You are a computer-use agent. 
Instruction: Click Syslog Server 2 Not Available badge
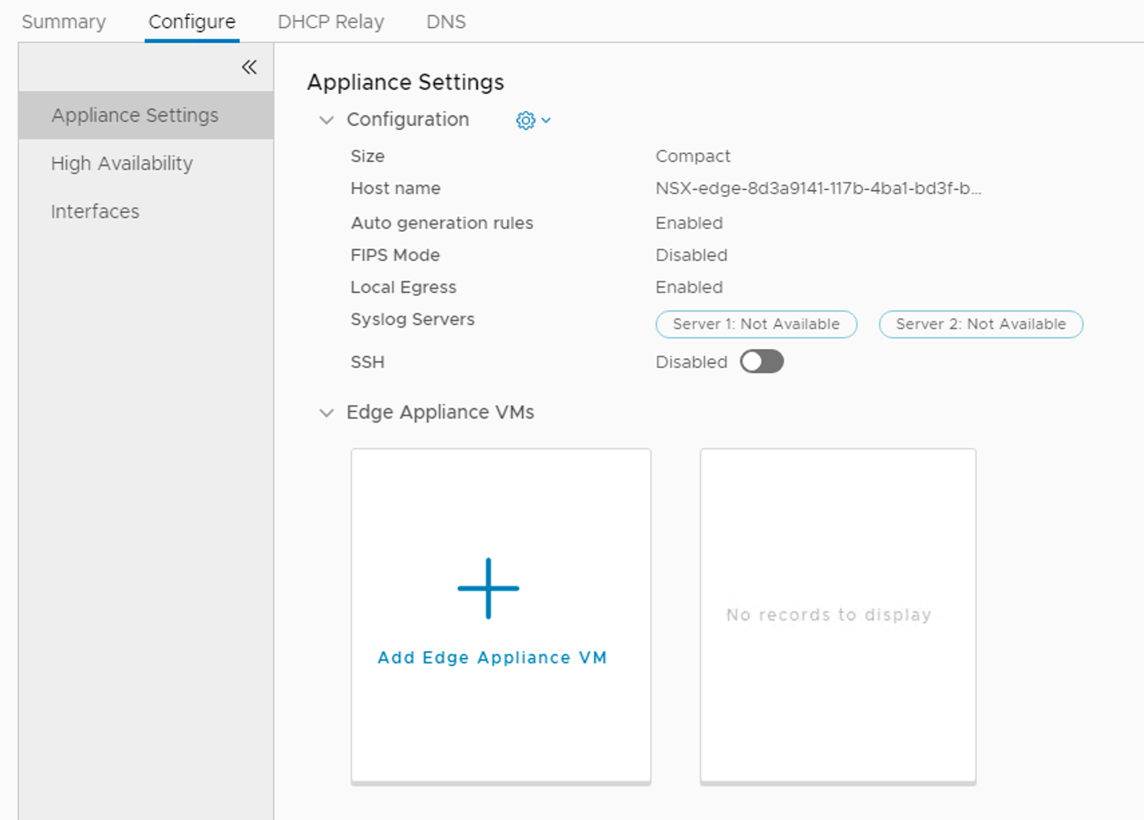point(980,324)
